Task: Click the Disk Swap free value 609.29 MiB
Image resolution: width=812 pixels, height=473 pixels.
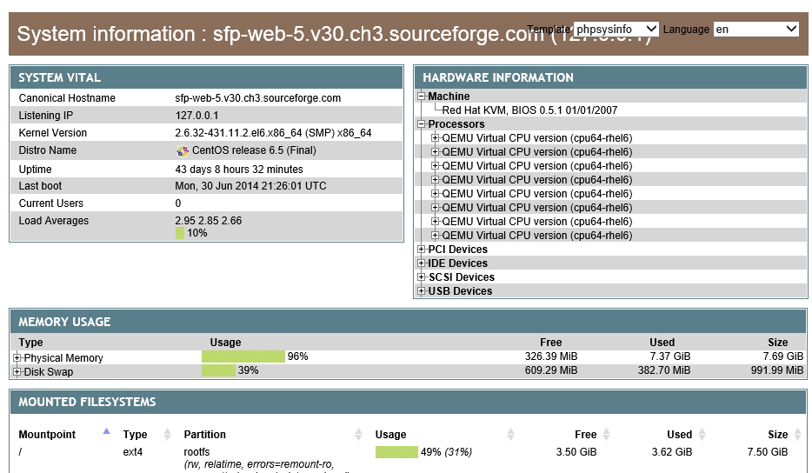Action: pyautogui.click(x=551, y=370)
